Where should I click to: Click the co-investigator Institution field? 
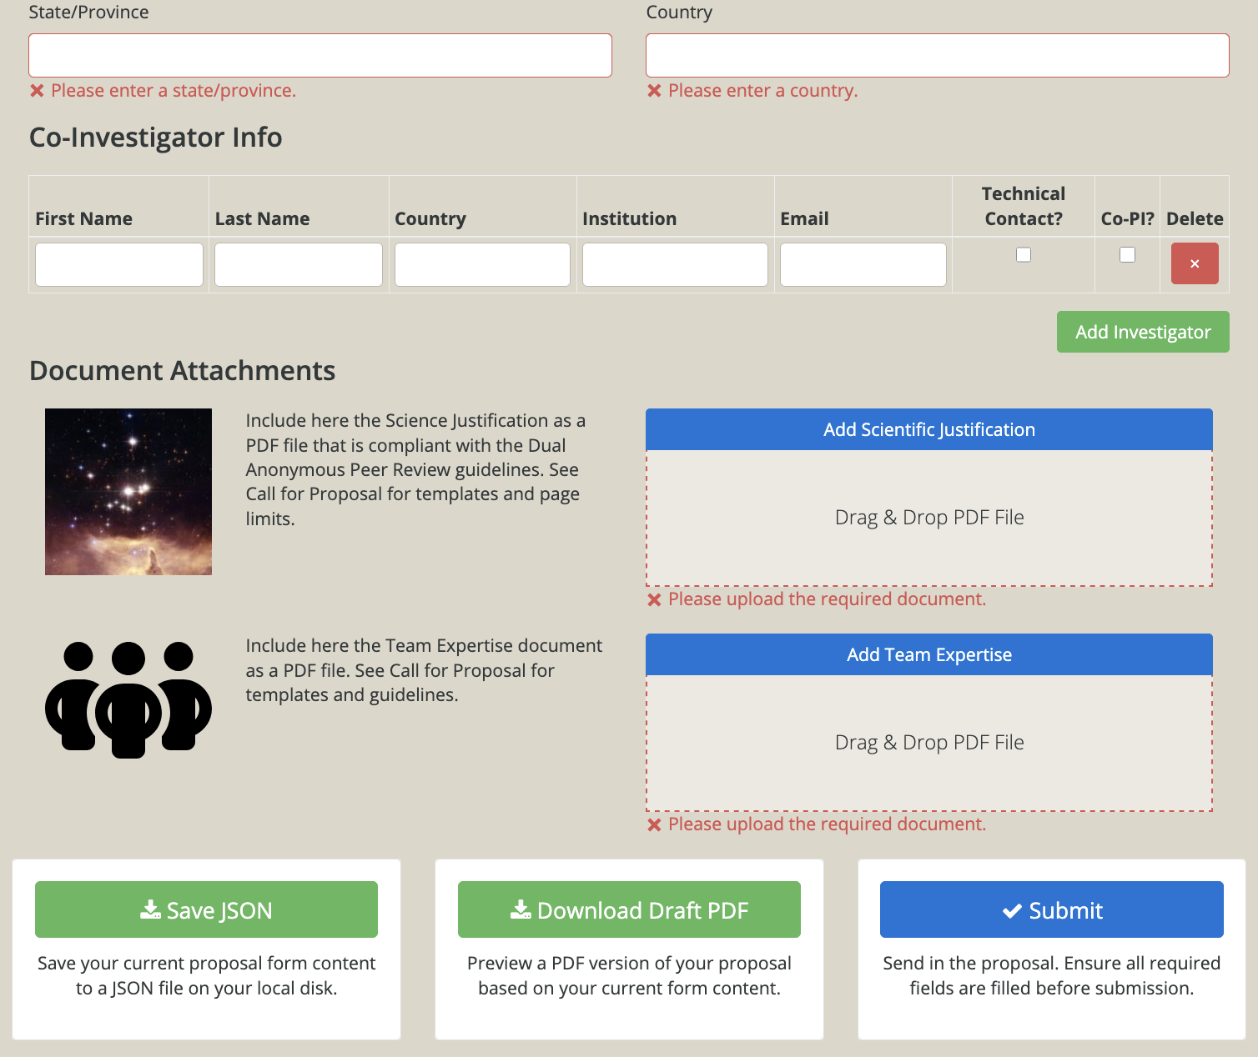pyautogui.click(x=675, y=265)
